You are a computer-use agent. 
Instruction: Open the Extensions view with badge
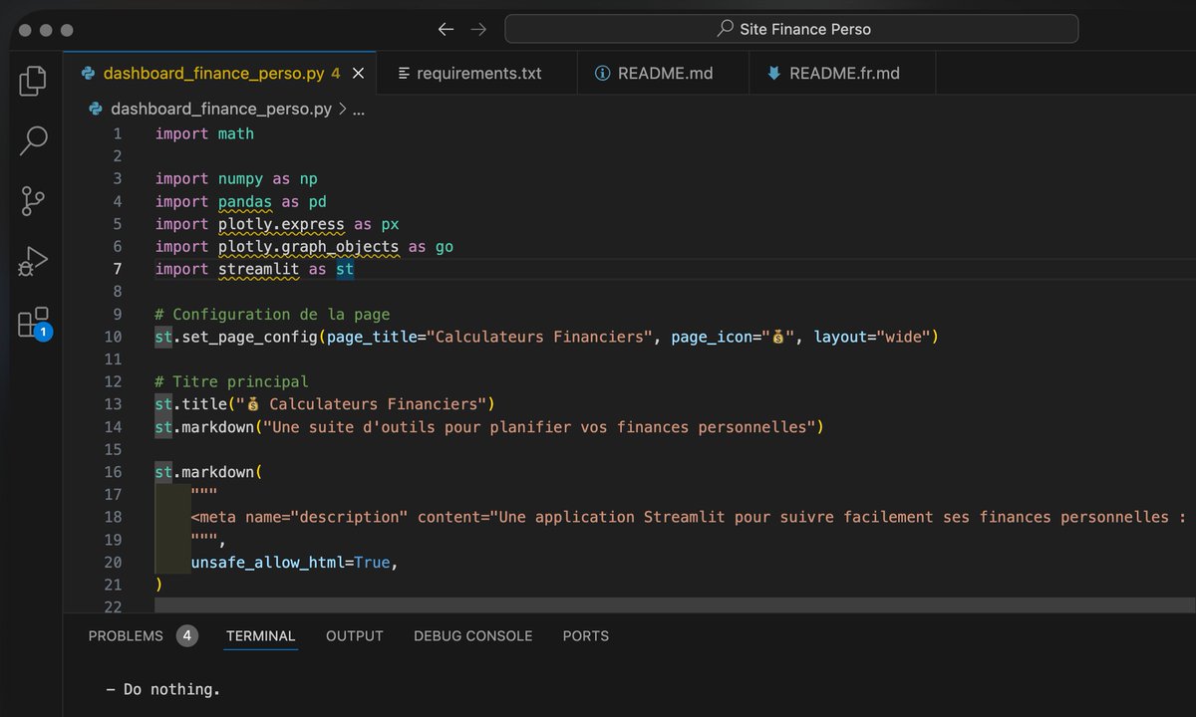pyautogui.click(x=33, y=323)
